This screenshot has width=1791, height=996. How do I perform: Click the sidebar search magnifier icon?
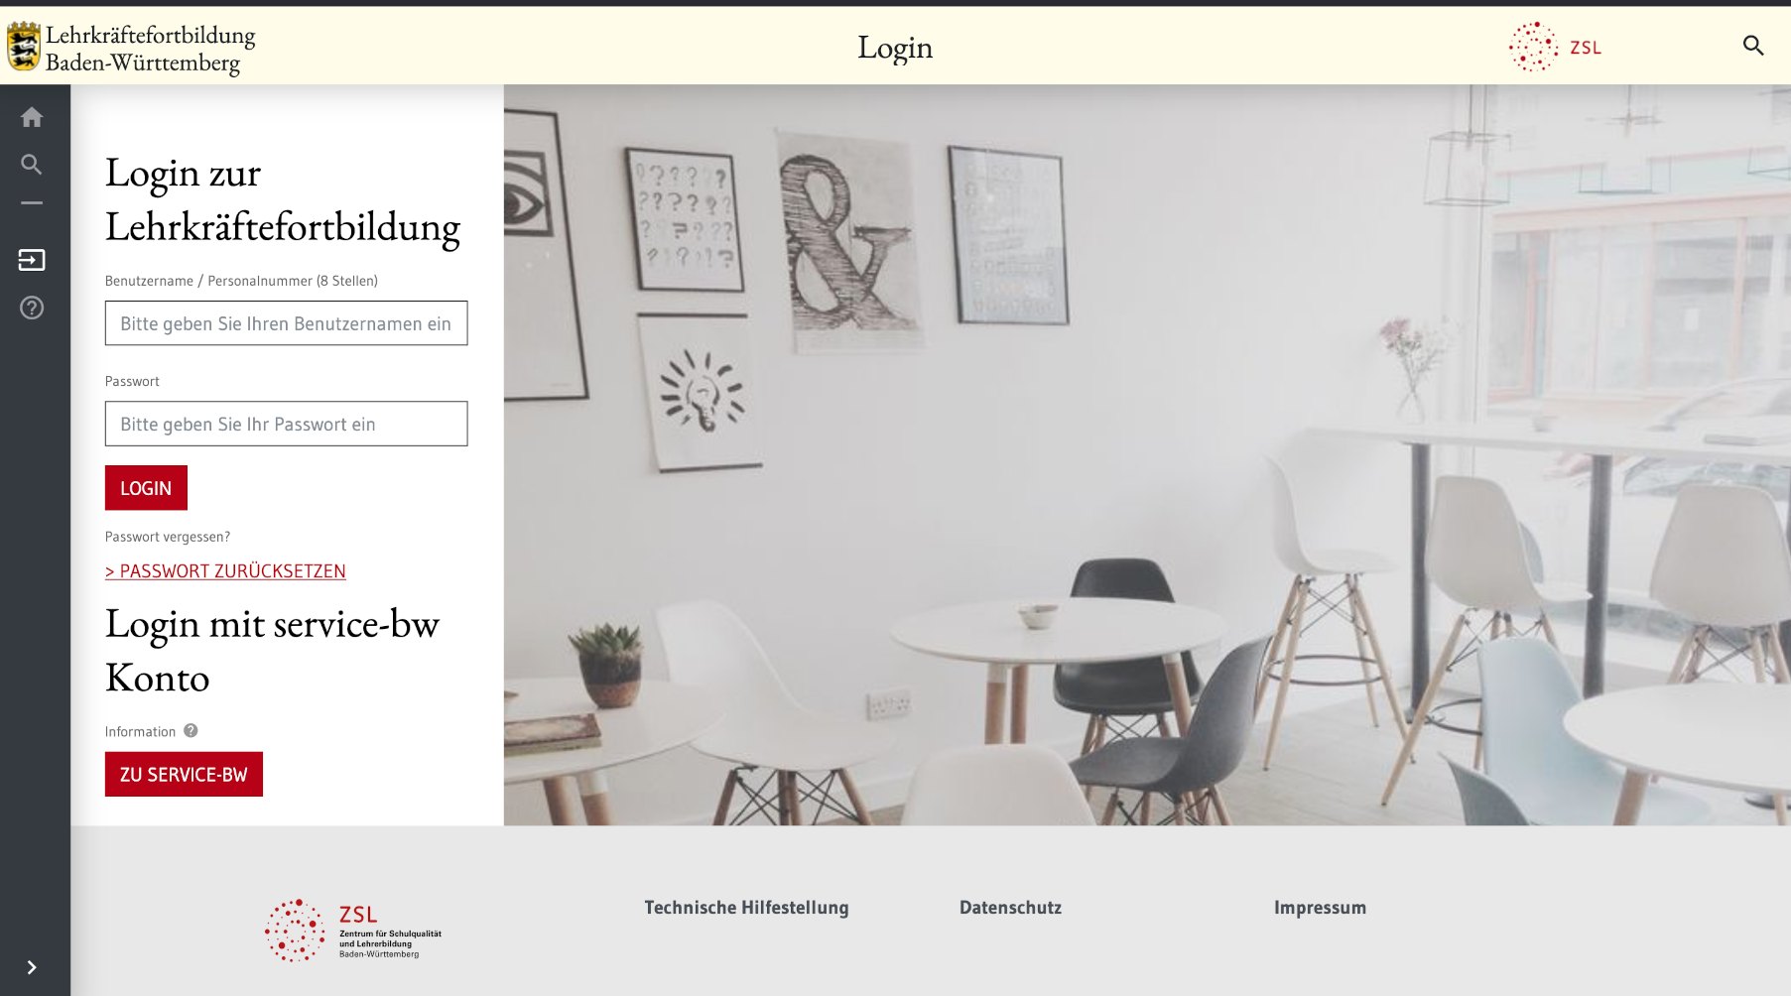(32, 165)
